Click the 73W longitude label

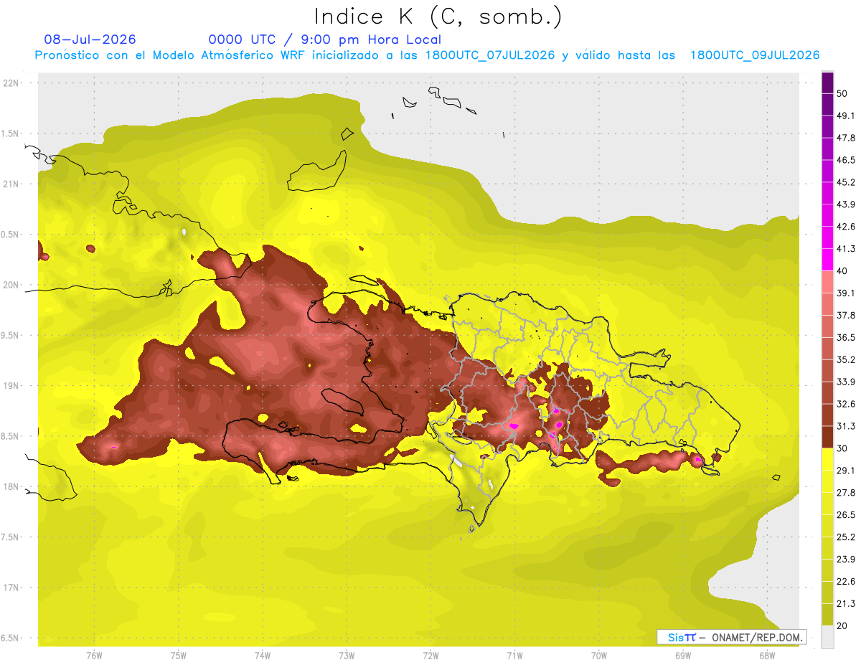pyautogui.click(x=347, y=655)
